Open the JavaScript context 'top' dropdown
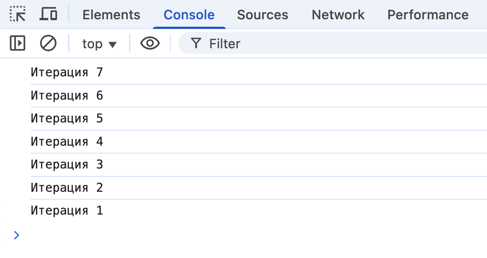Viewport: 487px width, 258px height. (100, 44)
